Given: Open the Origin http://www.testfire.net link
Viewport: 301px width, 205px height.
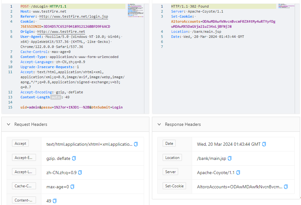Looking at the screenshot, I should pyautogui.click(x=61, y=32).
